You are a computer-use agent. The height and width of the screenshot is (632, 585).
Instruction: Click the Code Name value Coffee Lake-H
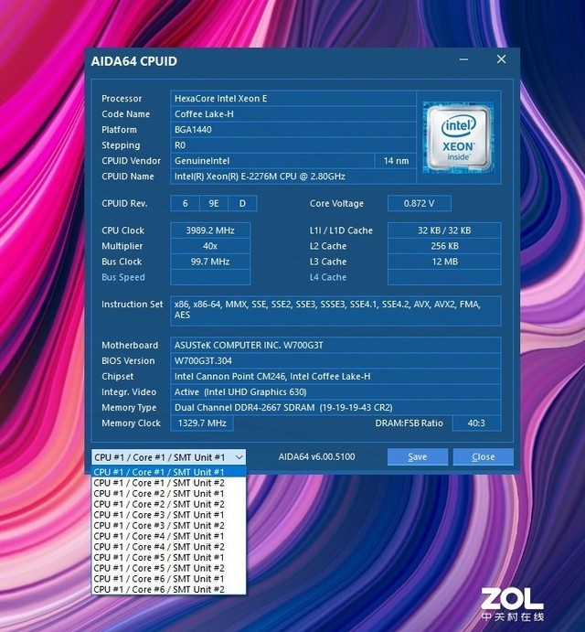click(293, 114)
